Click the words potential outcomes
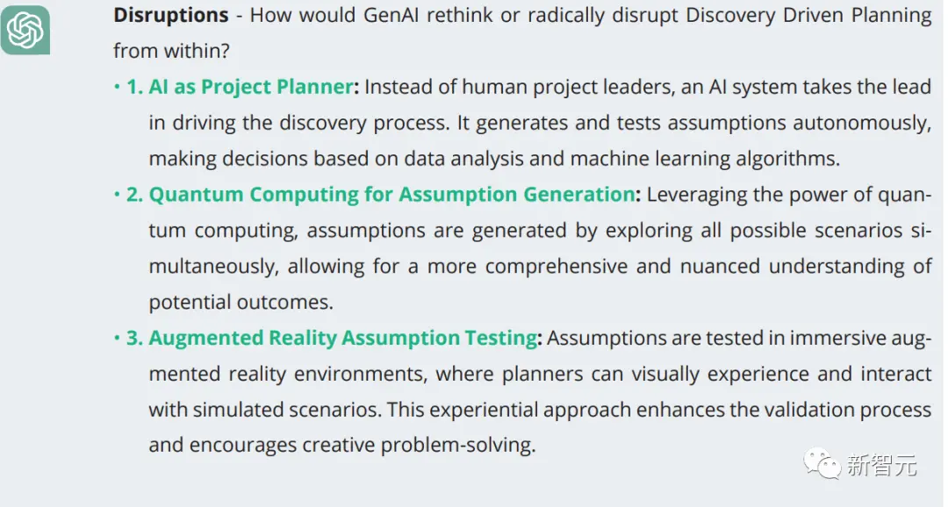 [240, 303]
